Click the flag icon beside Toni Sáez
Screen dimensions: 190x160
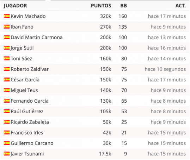click(x=7, y=58)
